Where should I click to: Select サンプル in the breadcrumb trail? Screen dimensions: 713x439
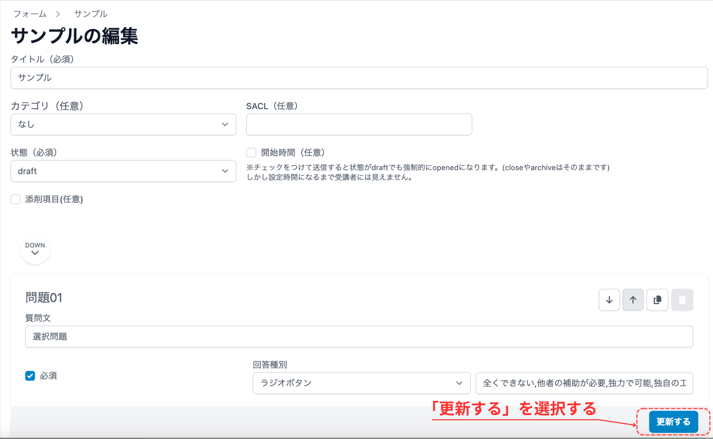coord(90,14)
